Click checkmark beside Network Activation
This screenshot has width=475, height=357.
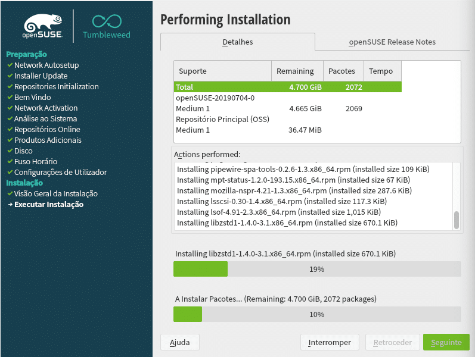(10, 108)
